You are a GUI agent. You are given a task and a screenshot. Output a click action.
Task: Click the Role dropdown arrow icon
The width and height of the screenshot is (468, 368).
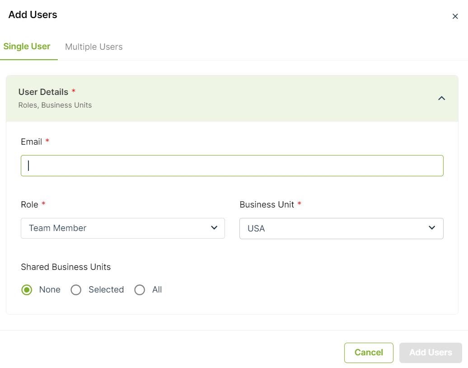(214, 228)
